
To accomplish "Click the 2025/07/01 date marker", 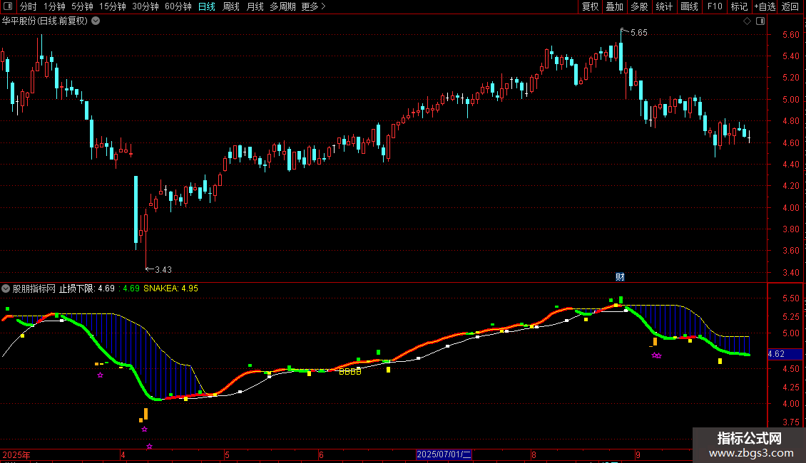I will [444, 454].
